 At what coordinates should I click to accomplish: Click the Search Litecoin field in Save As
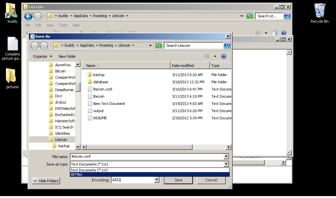point(194,45)
